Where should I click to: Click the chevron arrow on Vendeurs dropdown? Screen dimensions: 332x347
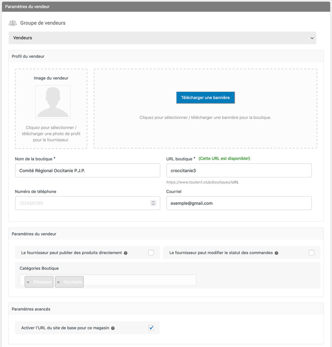312,38
